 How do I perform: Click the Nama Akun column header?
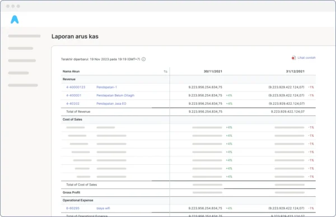71,71
